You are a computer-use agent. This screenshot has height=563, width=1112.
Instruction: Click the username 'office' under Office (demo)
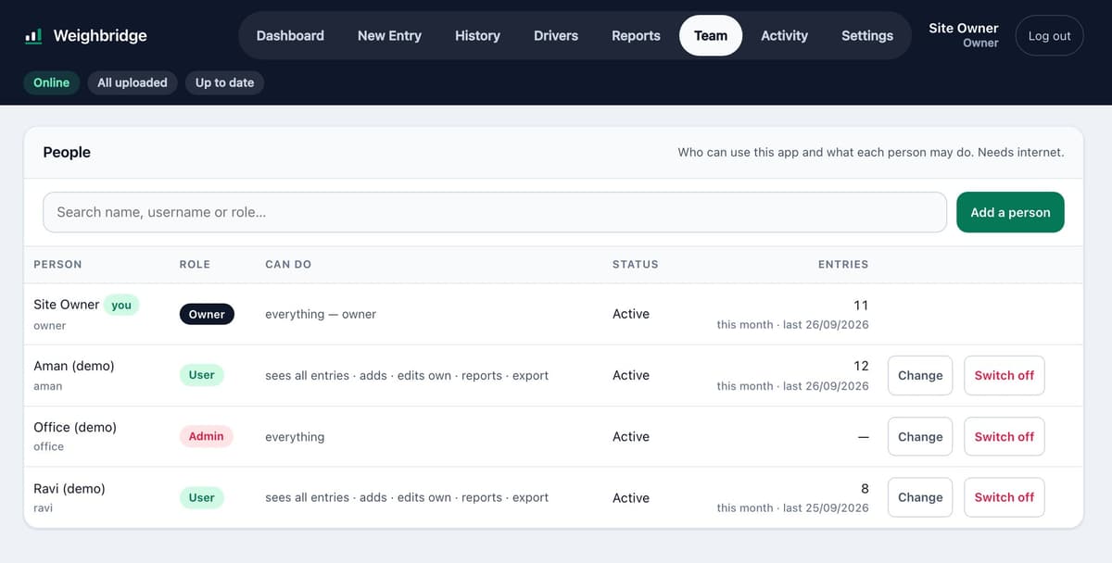[x=49, y=446]
